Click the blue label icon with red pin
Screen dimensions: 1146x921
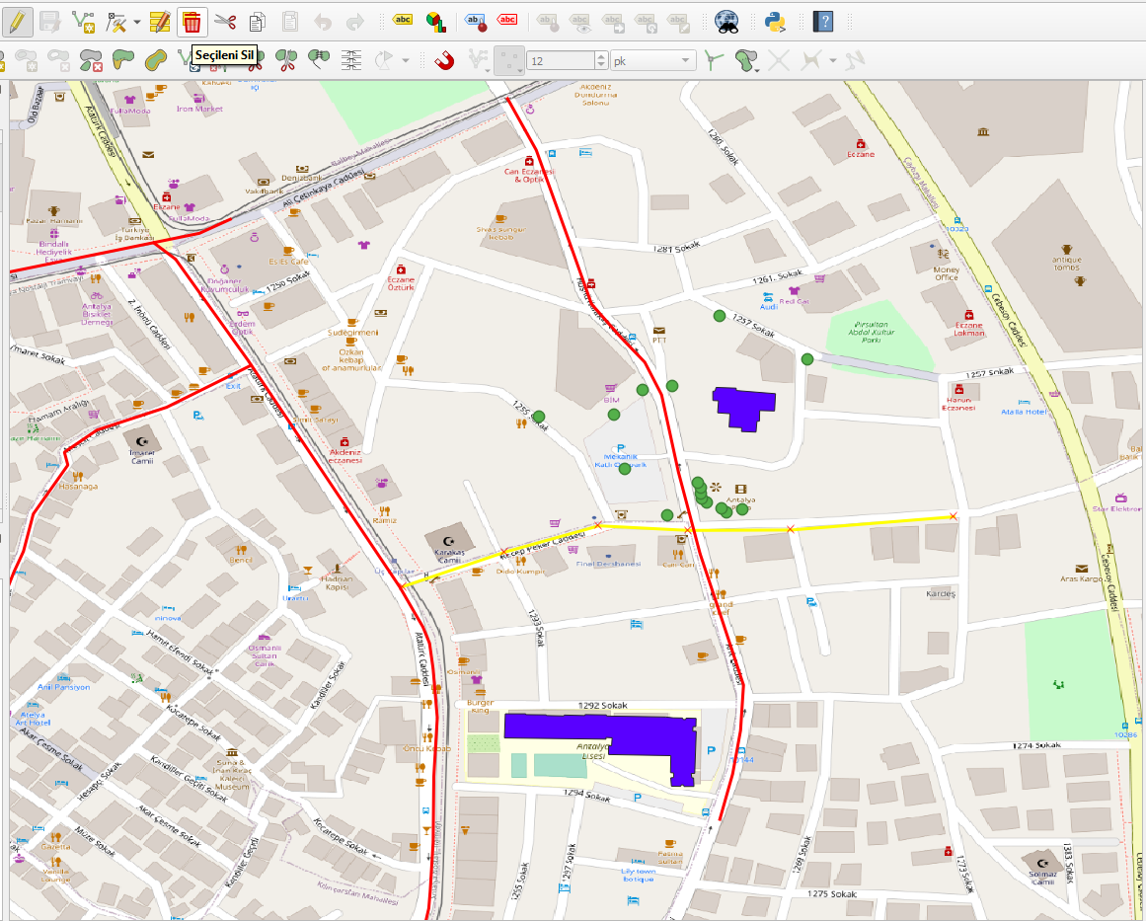[476, 22]
